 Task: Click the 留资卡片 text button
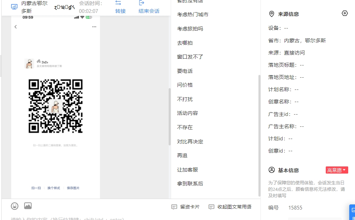pos(190,207)
